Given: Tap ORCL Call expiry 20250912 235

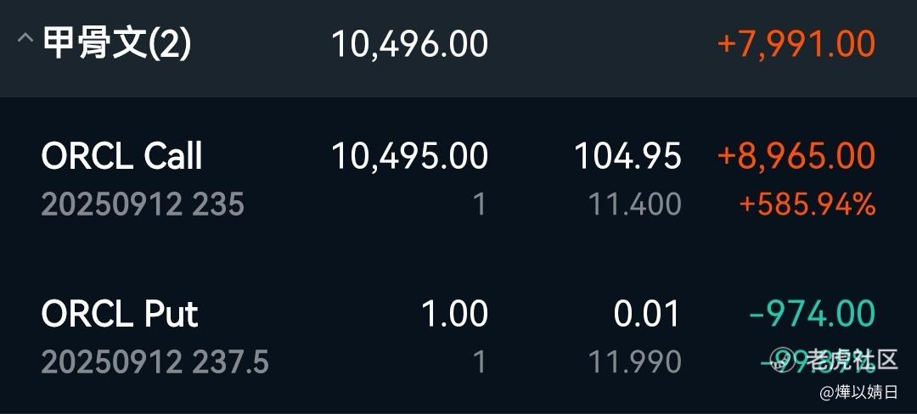Looking at the screenshot, I should click(x=143, y=204).
